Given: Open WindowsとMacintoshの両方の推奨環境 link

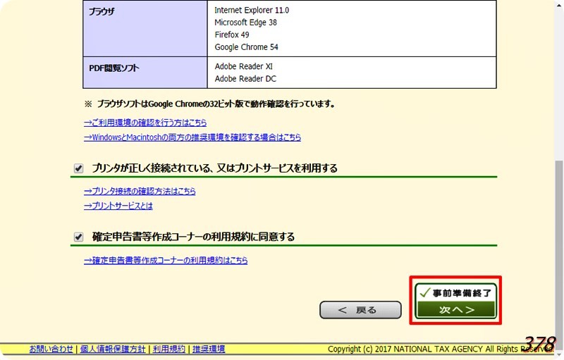Looking at the screenshot, I should pos(192,137).
